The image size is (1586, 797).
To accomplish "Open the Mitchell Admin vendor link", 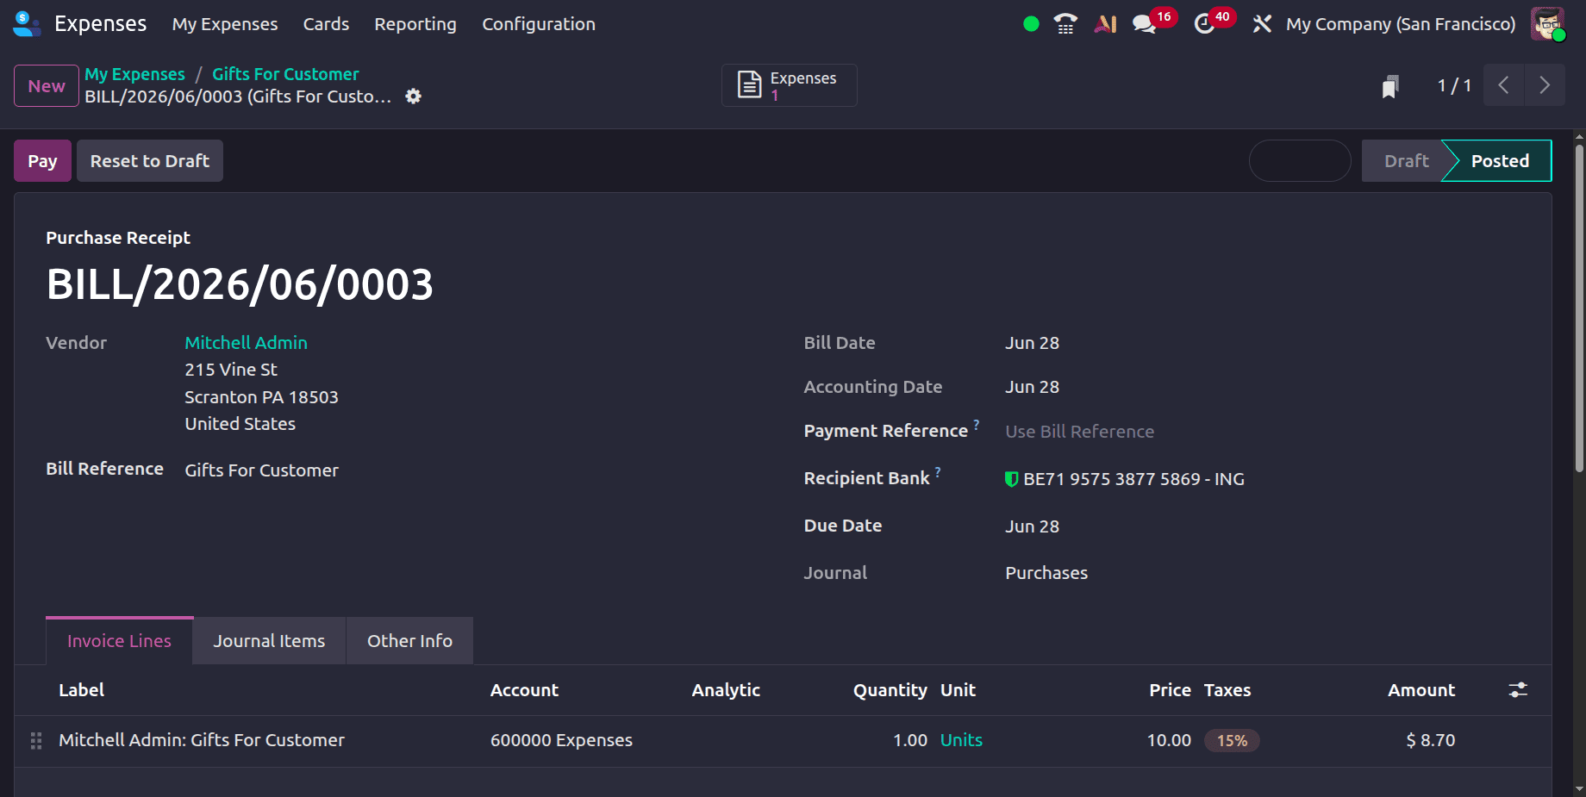I will click(x=246, y=343).
